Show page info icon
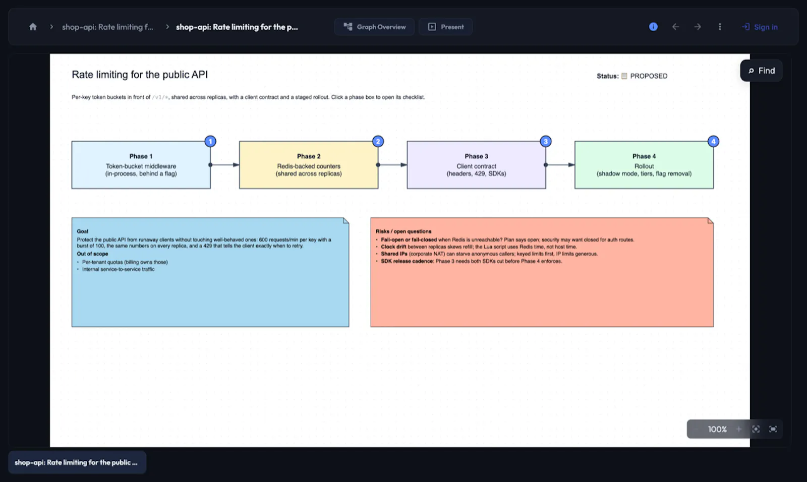Image resolution: width=807 pixels, height=482 pixels. pos(653,27)
